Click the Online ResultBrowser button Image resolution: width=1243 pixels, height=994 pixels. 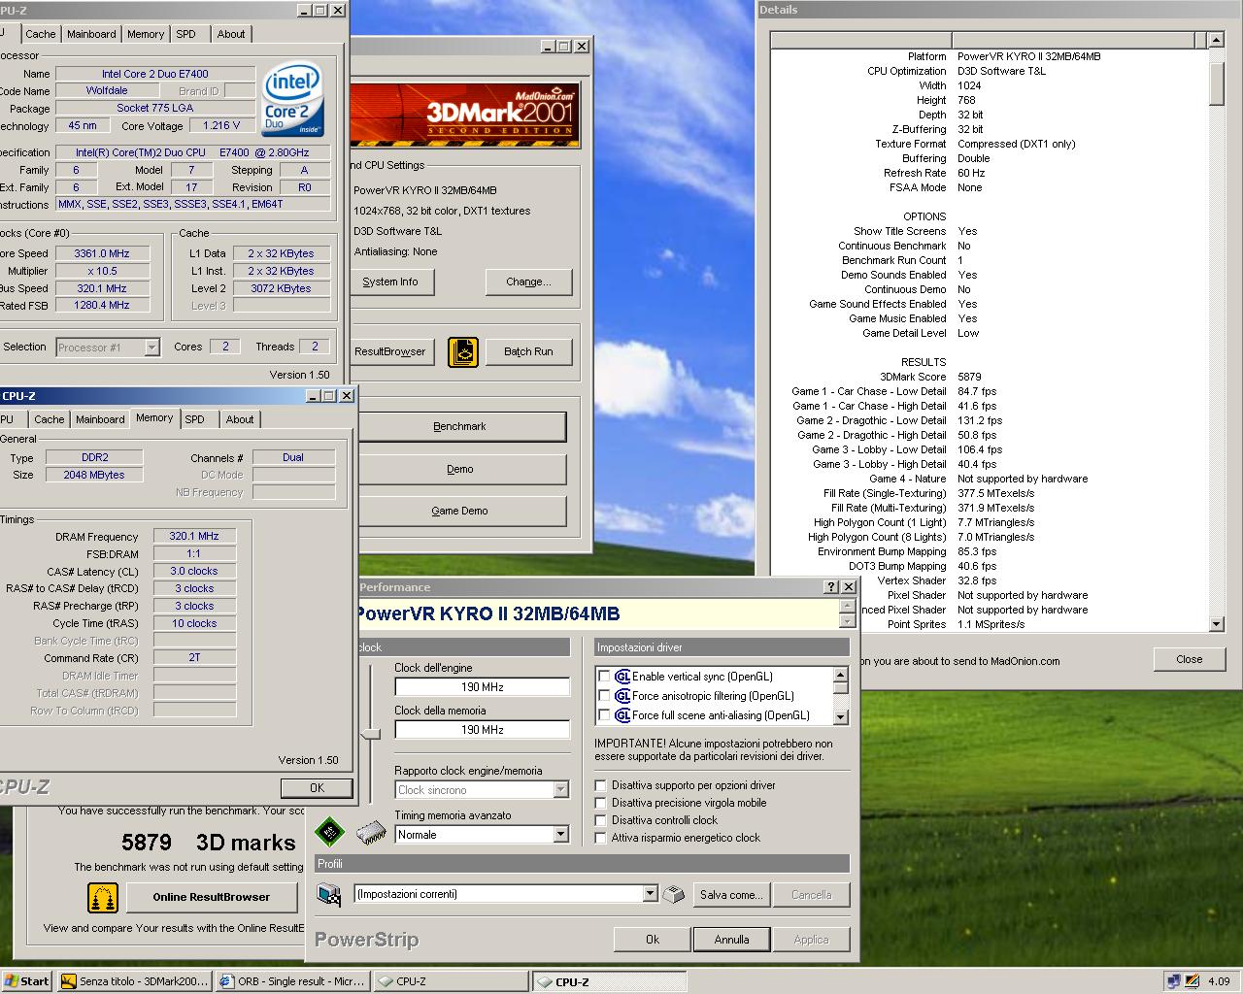coord(211,897)
